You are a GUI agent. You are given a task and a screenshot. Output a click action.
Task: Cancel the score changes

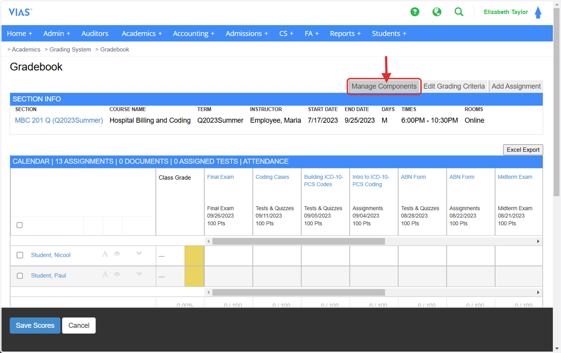(x=79, y=325)
